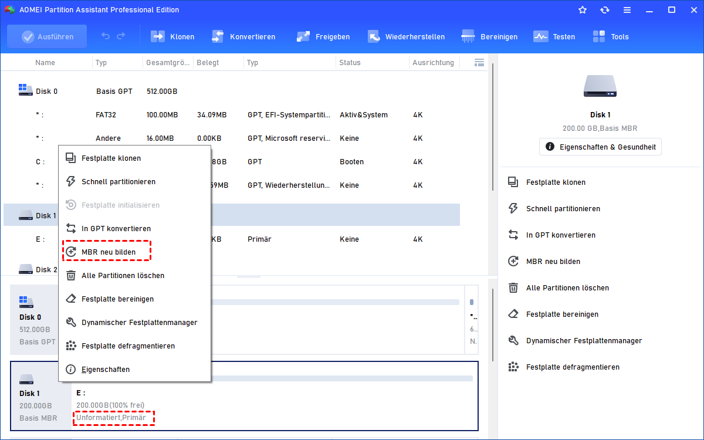Select Festplatte klonen in context menu

click(x=134, y=158)
